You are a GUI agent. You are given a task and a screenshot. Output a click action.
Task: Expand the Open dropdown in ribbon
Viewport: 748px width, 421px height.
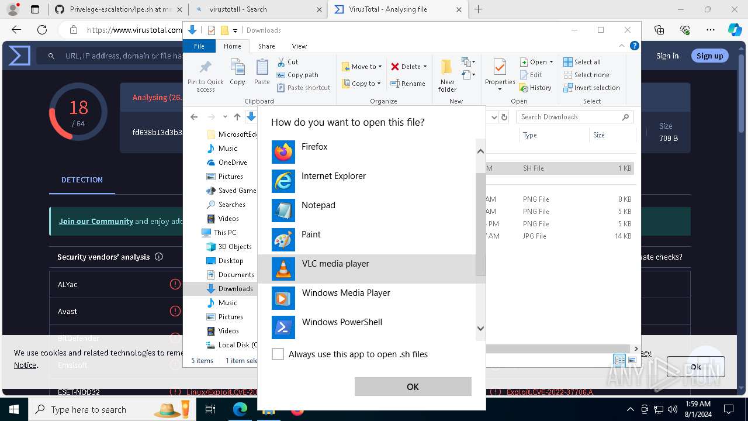point(536,62)
